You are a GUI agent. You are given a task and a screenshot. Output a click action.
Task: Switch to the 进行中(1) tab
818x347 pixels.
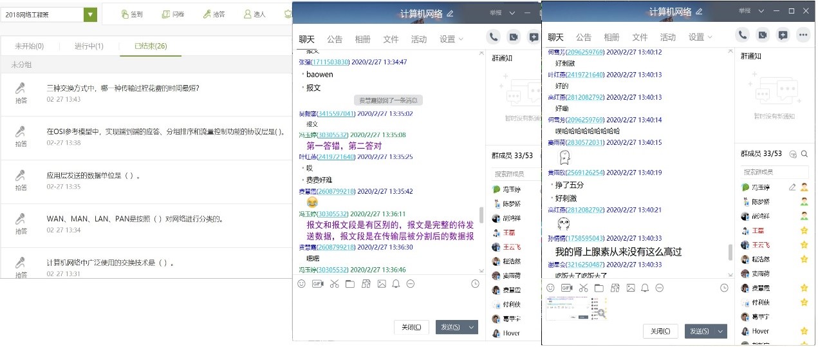click(89, 46)
